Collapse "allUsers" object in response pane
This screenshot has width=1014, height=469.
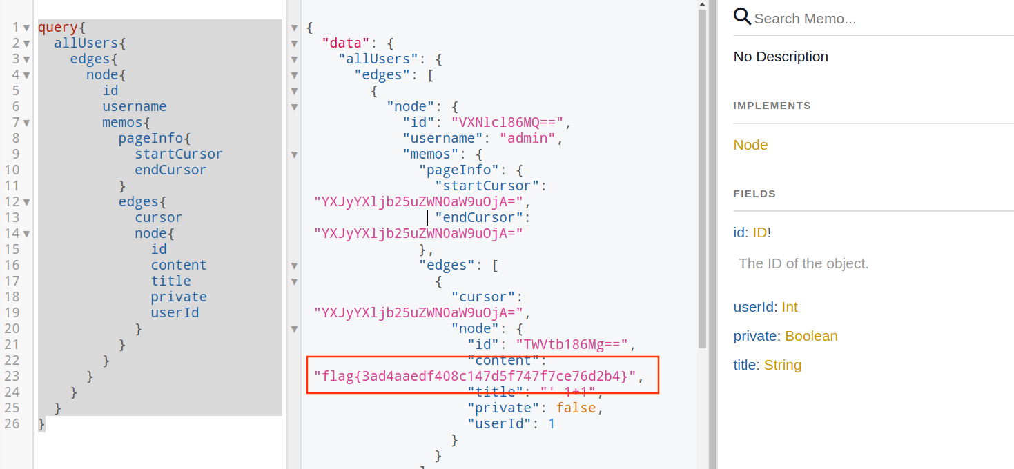pos(294,60)
